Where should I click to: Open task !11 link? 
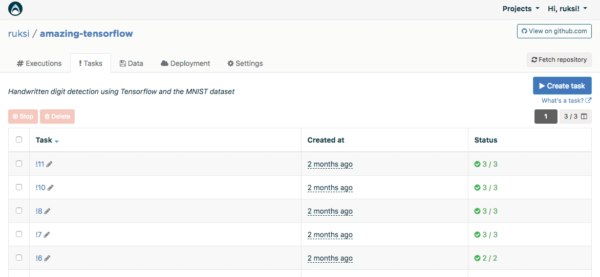[40, 164]
